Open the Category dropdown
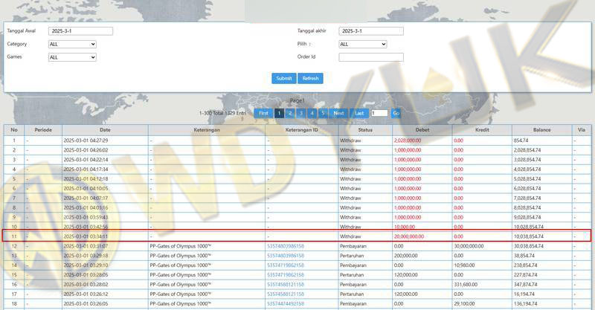Viewport: 595px width, 310px height. [72, 44]
